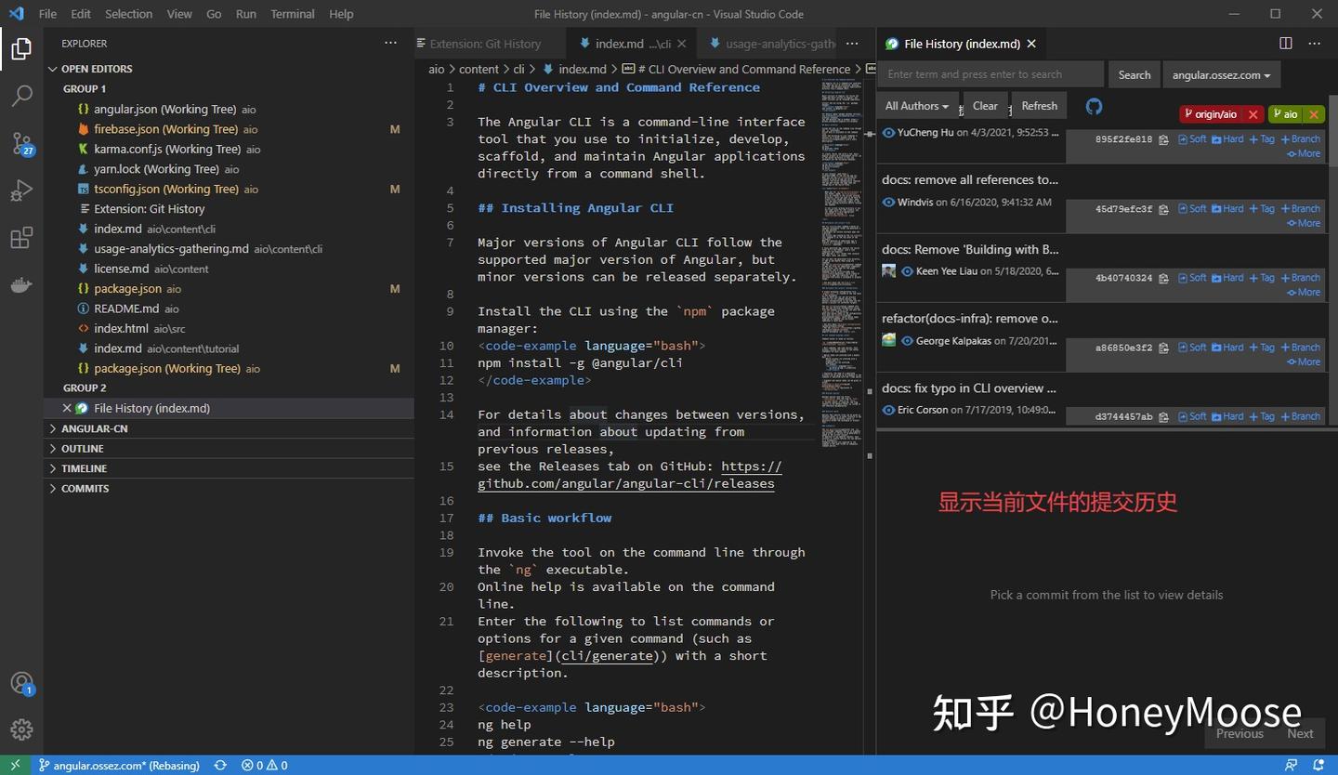Toggle the split editor layout icon
Viewport: 1338px width, 775px height.
click(x=1285, y=43)
